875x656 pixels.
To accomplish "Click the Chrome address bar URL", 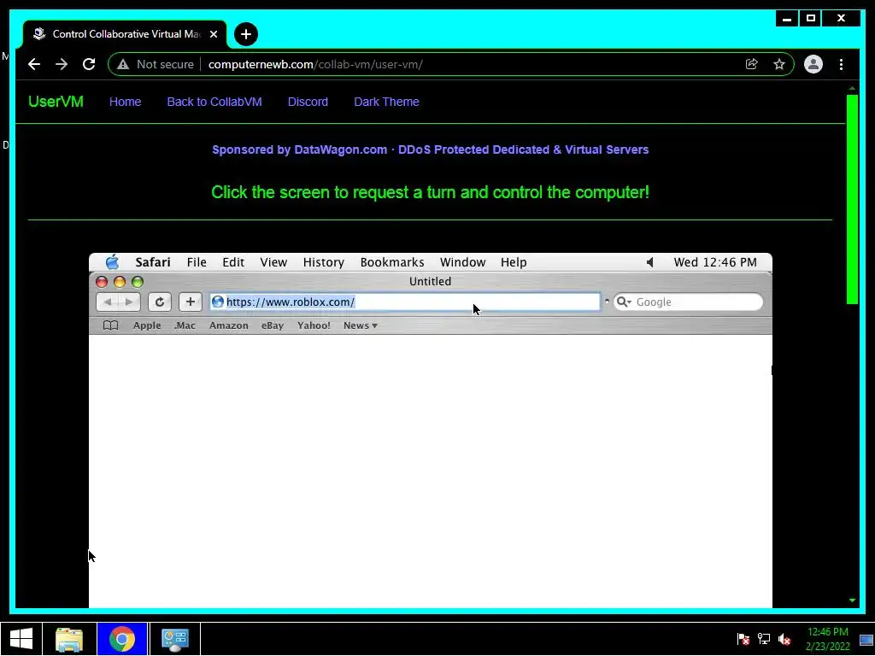I will pos(315,64).
